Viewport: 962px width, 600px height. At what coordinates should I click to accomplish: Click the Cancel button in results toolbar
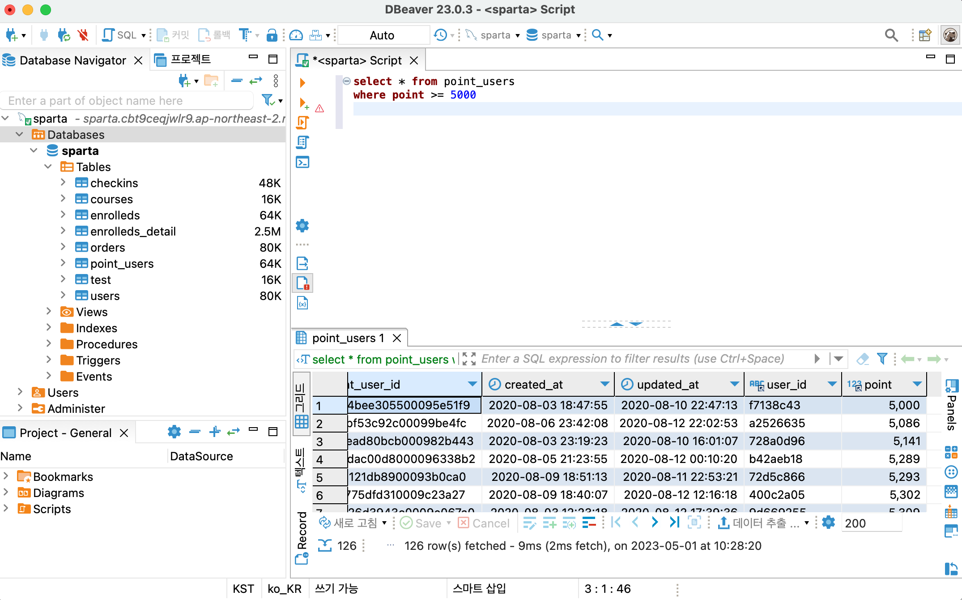(484, 523)
